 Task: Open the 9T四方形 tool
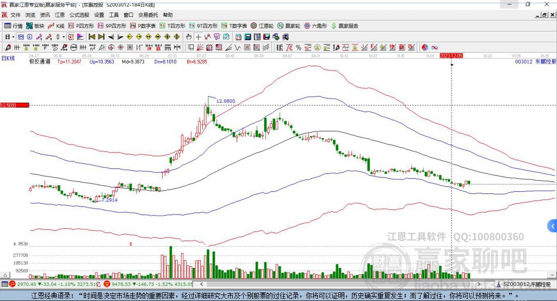pyautogui.click(x=203, y=26)
